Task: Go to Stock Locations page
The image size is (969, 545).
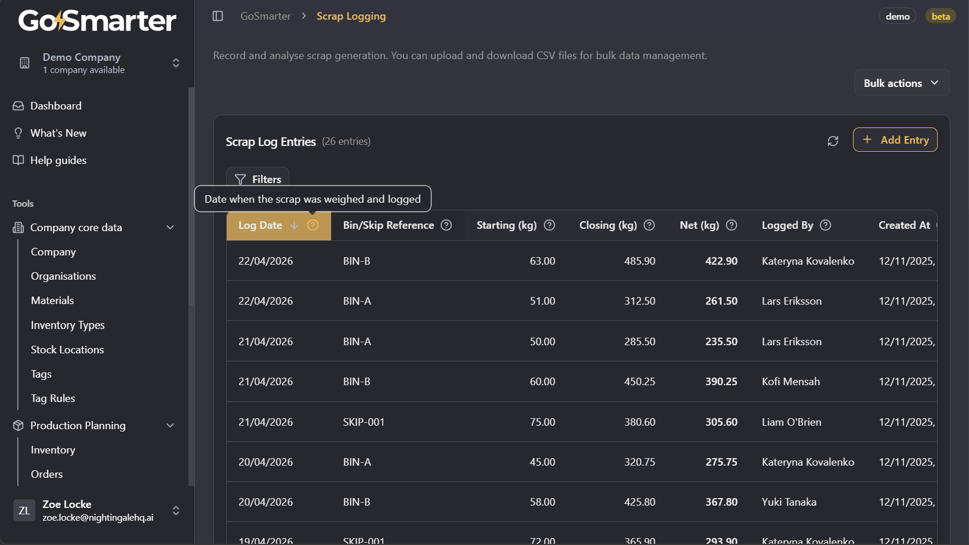Action: click(x=67, y=350)
